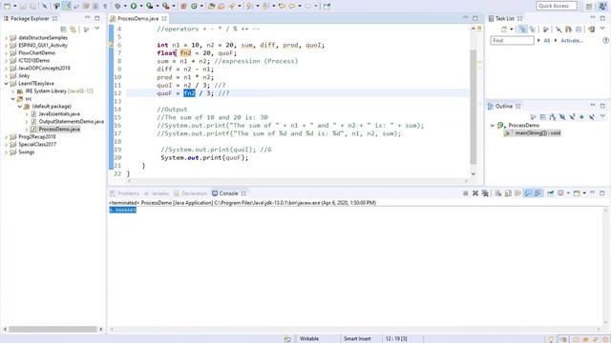The height and width of the screenshot is (343, 611).
Task: Switch to the Java perspective icon
Action: (x=602, y=6)
